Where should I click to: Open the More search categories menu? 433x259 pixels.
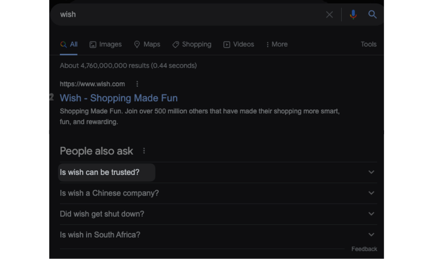[276, 44]
